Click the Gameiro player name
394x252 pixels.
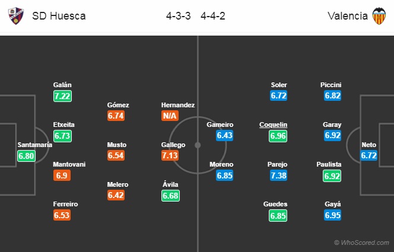click(x=220, y=125)
